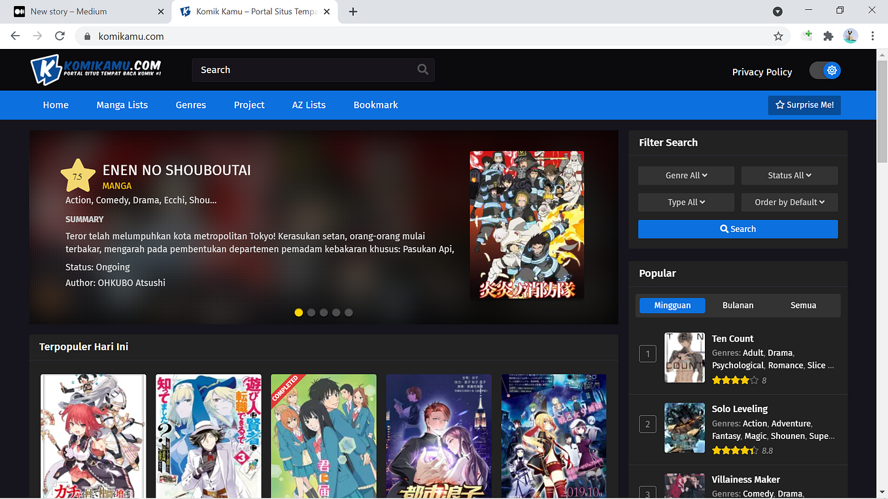Viewport: 888px width, 499px height.
Task: Open the purple city night manga cover
Action: click(x=439, y=436)
